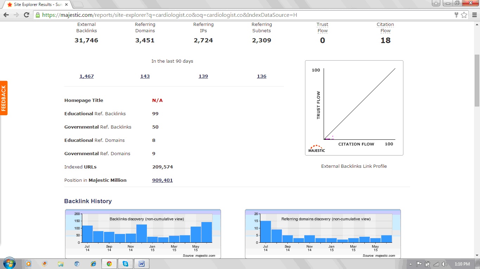The image size is (480, 269).
Task: Click the browser reload button
Action: coord(26,15)
